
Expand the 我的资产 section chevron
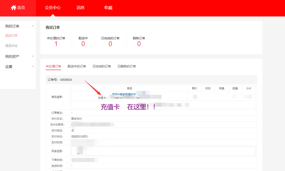[32, 56]
